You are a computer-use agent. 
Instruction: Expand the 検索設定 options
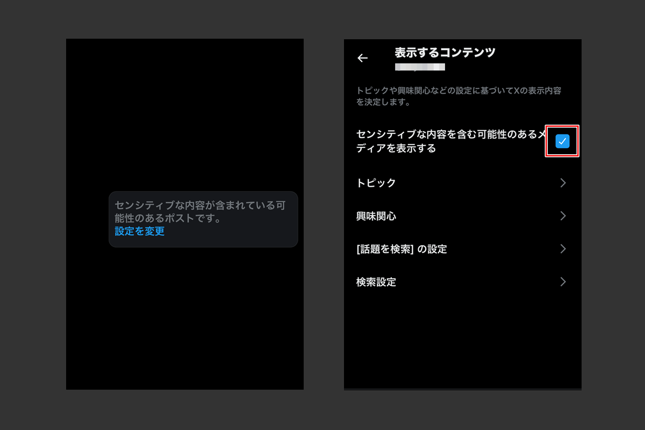point(462,282)
